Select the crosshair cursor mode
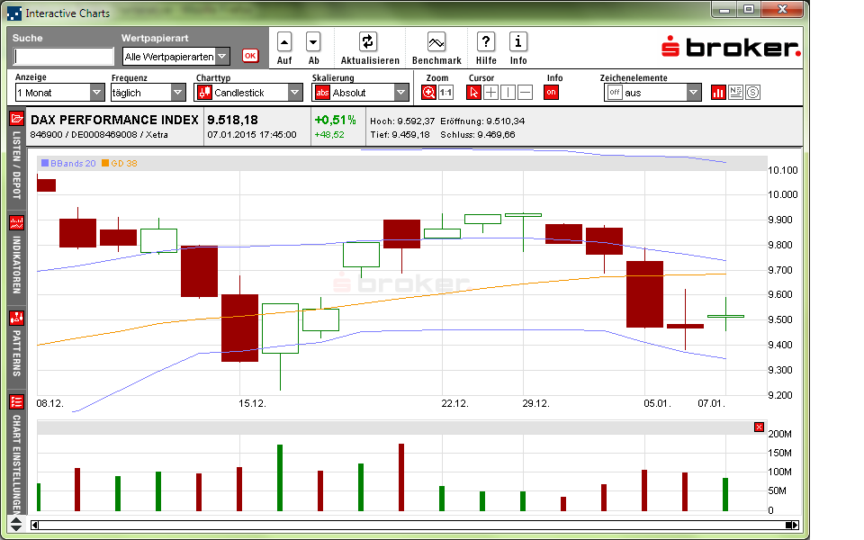The image size is (864, 540). coord(490,93)
